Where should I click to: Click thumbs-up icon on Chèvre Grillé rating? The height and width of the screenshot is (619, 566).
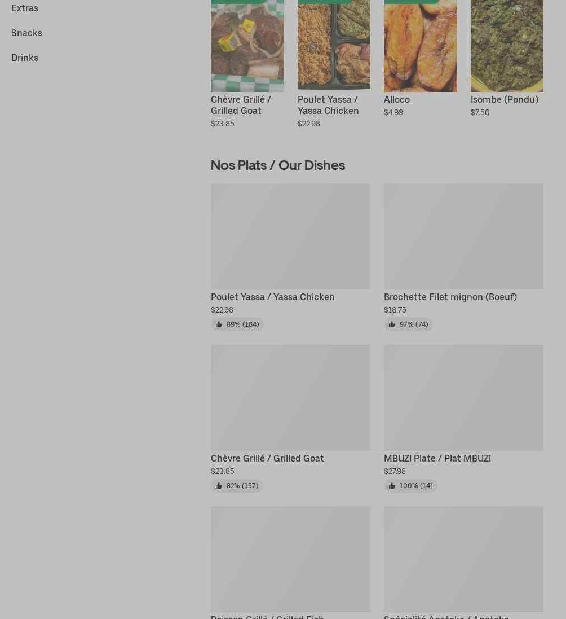[x=219, y=486]
